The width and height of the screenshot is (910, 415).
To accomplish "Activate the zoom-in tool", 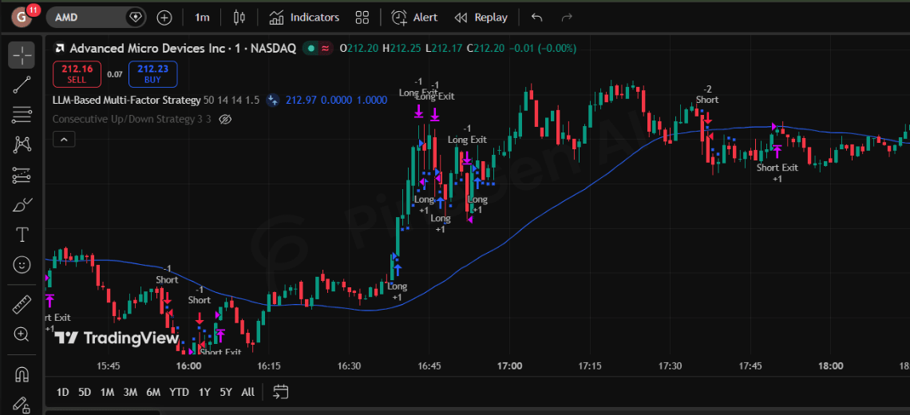I will pos(22,334).
